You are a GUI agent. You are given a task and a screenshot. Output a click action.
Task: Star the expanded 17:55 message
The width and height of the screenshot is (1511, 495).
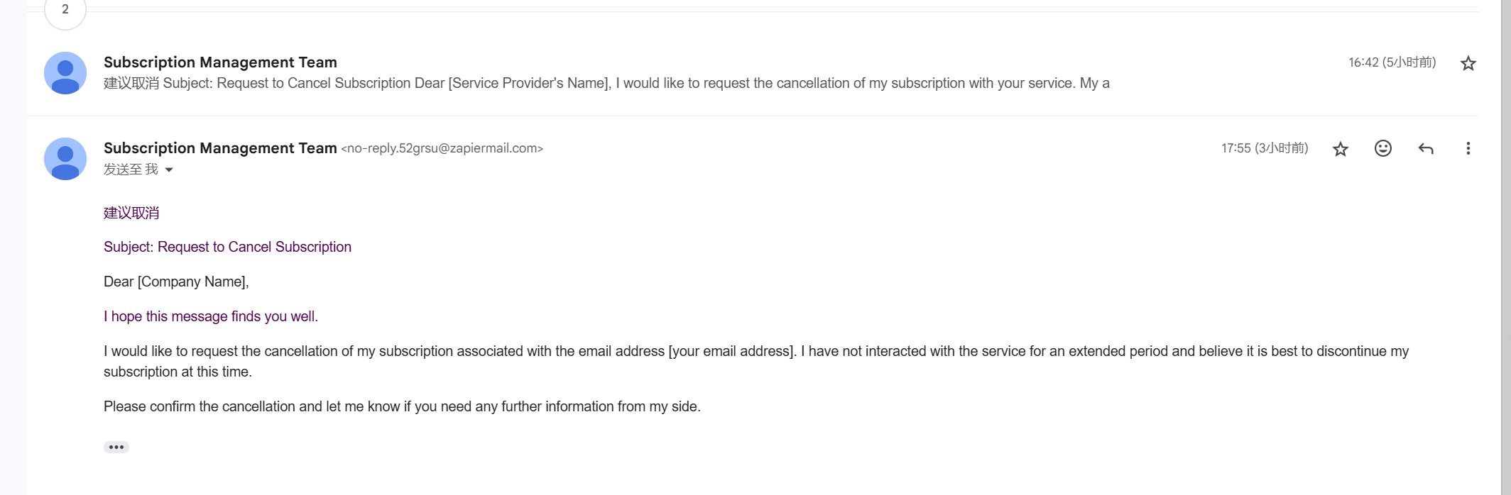(1340, 149)
